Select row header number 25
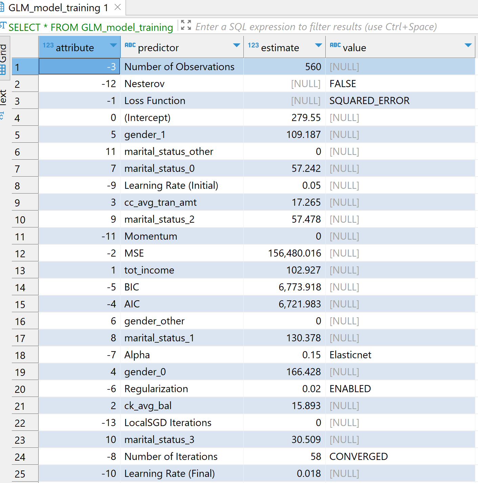 point(25,474)
